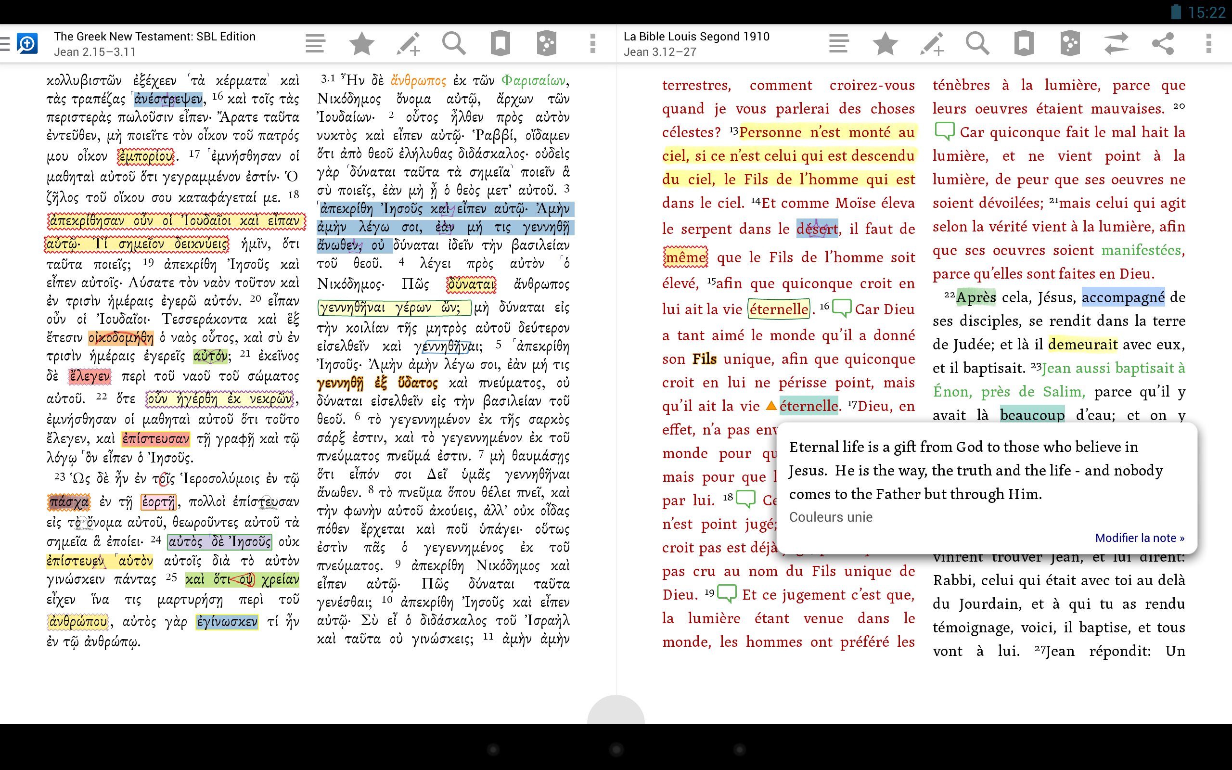The width and height of the screenshot is (1232, 770).
Task: Tap the bookmark icon in left pane
Action: coord(500,44)
